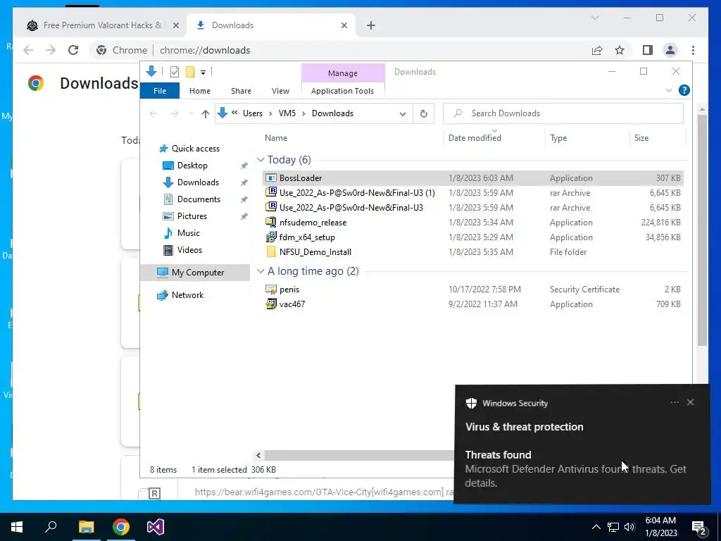Click the Users breadcrumb segment
This screenshot has height=541, width=721.
coord(253,113)
